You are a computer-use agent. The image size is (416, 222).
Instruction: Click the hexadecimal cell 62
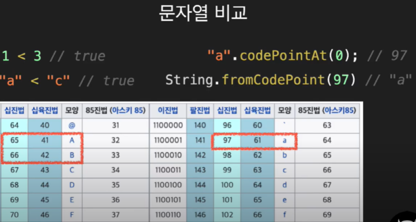point(257,155)
